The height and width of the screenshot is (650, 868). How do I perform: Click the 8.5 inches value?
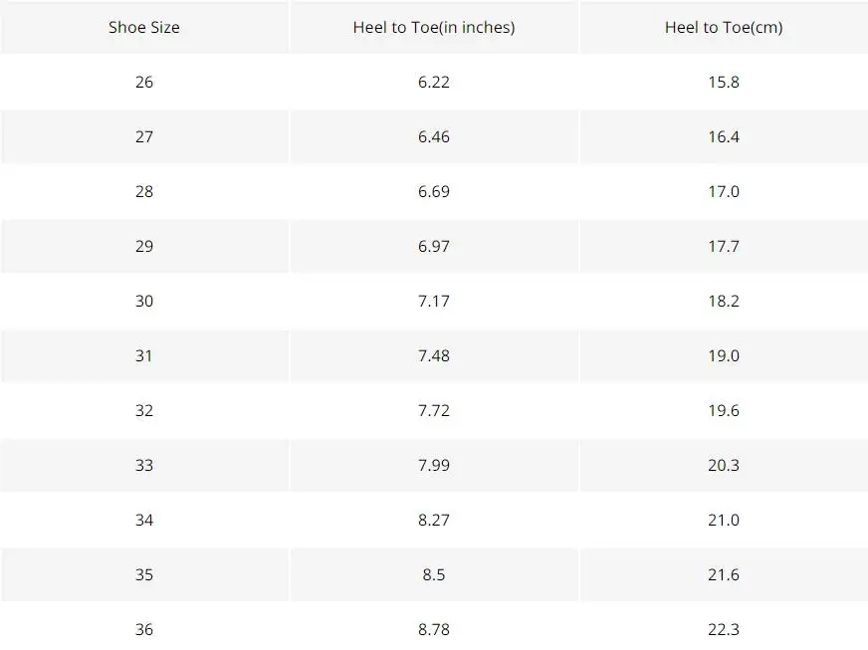434,575
